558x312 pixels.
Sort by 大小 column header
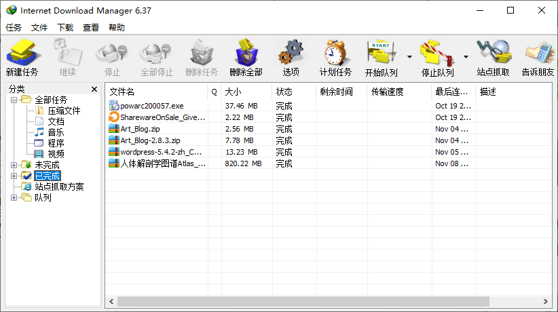[x=246, y=92]
